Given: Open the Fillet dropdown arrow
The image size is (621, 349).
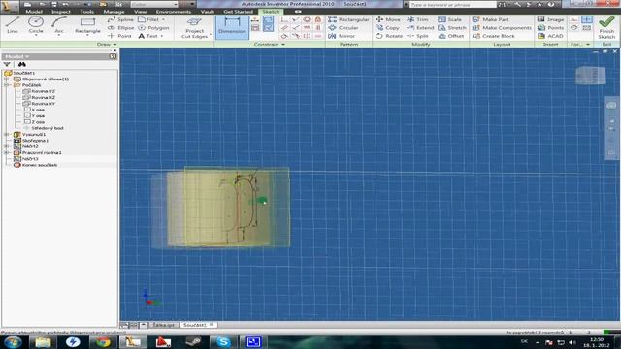Looking at the screenshot, I should pos(163,19).
